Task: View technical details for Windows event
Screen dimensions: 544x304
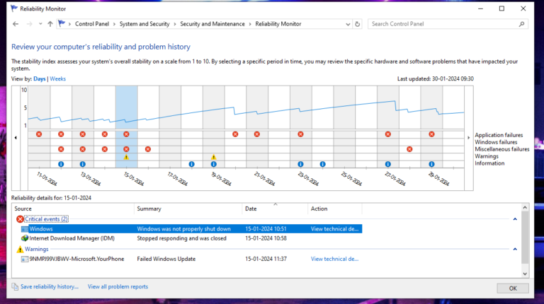Action: 334,229
